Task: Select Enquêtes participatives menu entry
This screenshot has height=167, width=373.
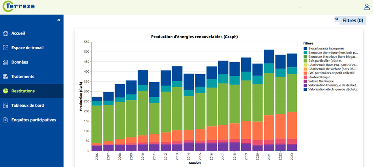Action: 34,120
